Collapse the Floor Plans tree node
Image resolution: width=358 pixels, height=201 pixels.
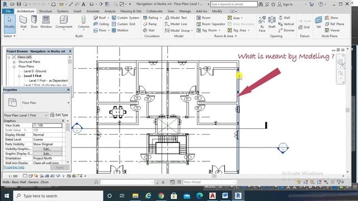point(14,66)
